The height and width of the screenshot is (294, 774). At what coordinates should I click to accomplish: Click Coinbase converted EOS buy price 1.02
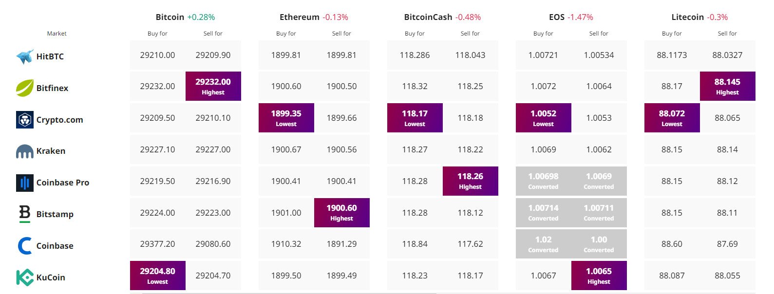coord(544,244)
